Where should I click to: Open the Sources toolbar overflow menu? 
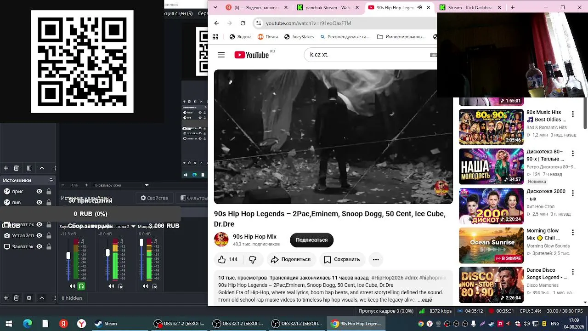coord(55,298)
